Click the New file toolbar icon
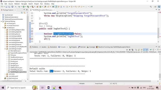This screenshot has width=161, height=90. pos(2,7)
